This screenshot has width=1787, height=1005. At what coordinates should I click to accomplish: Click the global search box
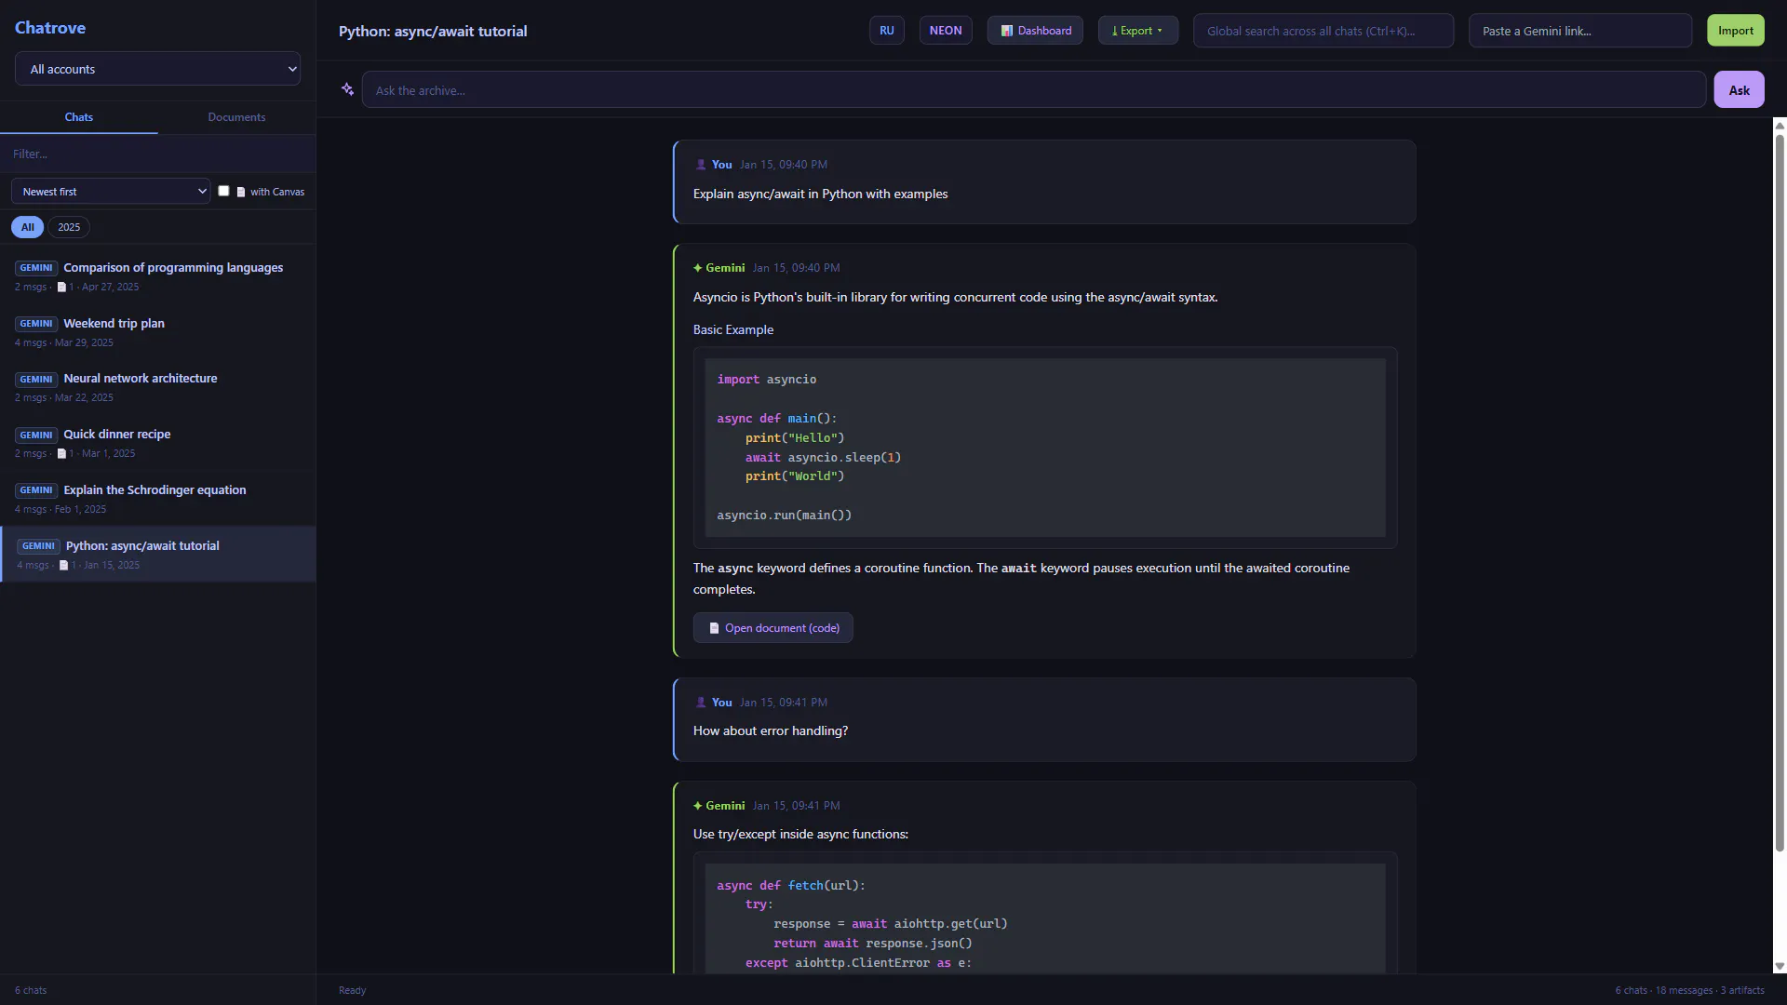pos(1323,31)
